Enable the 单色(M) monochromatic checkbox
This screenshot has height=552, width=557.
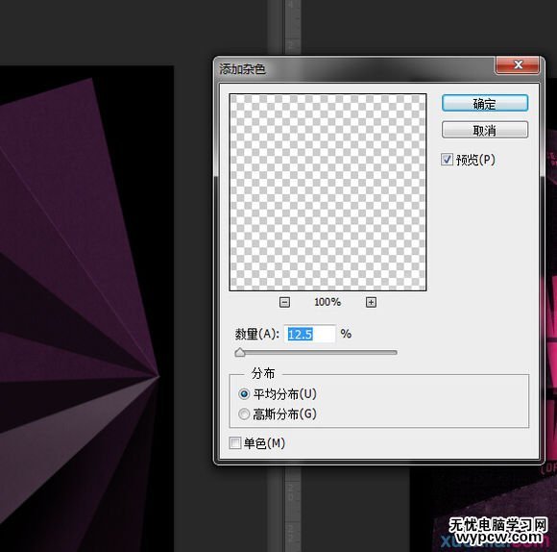pyautogui.click(x=235, y=443)
